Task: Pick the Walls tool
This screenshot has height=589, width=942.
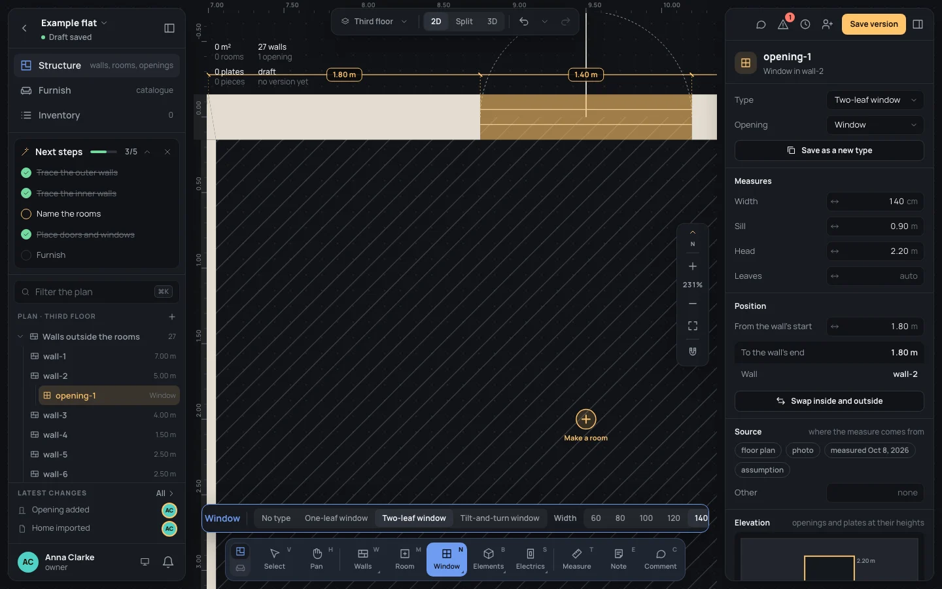Action: pos(363,560)
